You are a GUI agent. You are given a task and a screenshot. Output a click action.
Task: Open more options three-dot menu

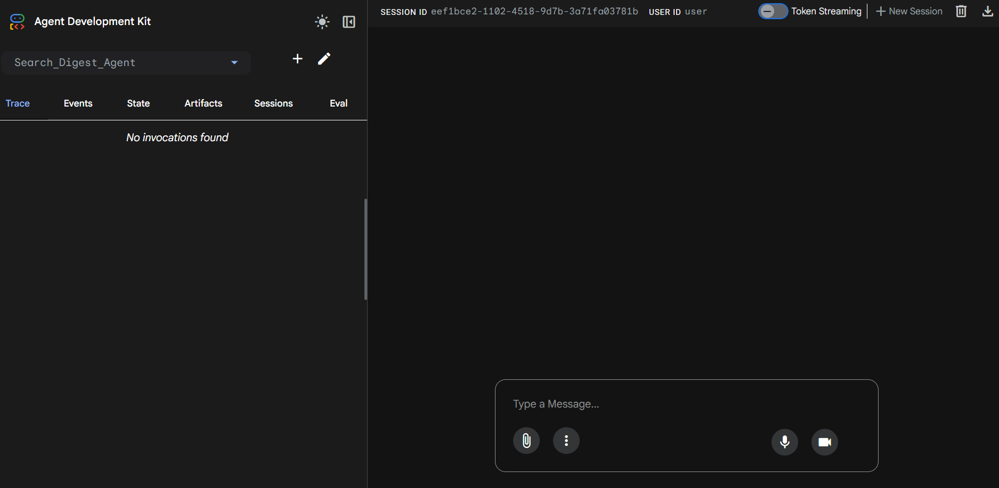[566, 441]
